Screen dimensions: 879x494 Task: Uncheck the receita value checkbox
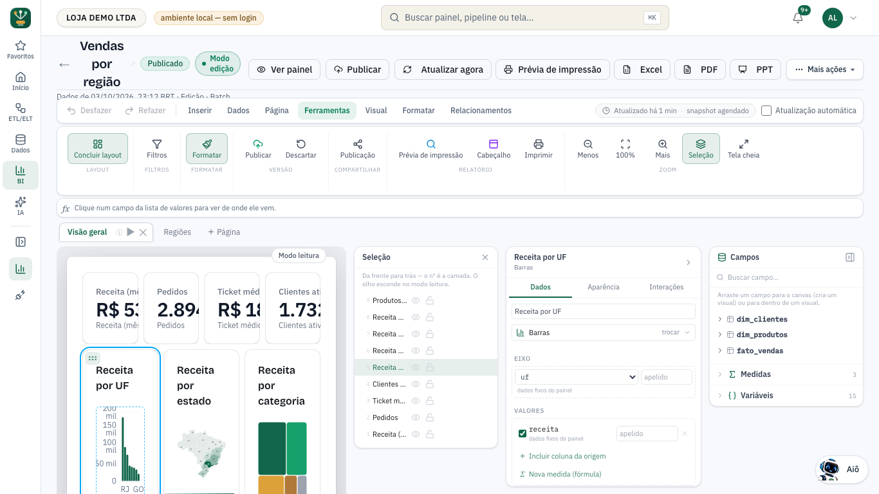point(523,434)
